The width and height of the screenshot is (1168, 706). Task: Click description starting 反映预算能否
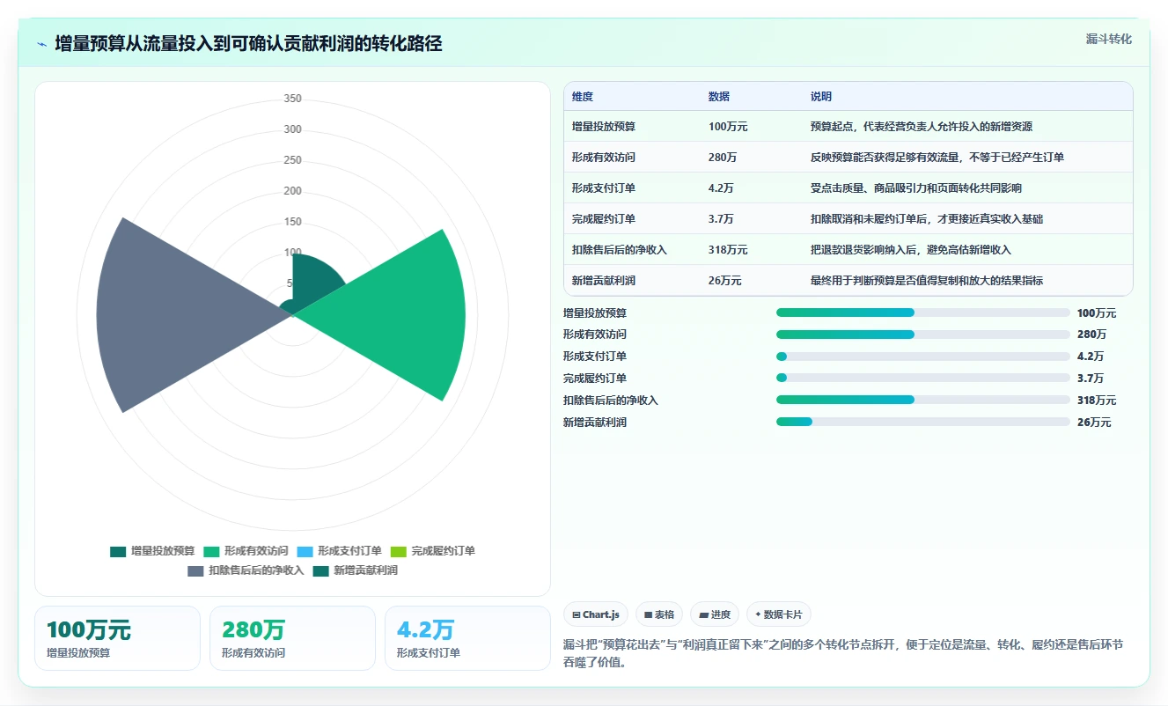(937, 158)
